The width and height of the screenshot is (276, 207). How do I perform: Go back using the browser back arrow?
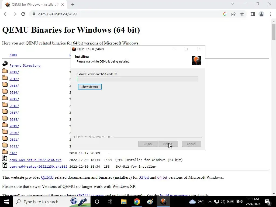click(x=6, y=14)
